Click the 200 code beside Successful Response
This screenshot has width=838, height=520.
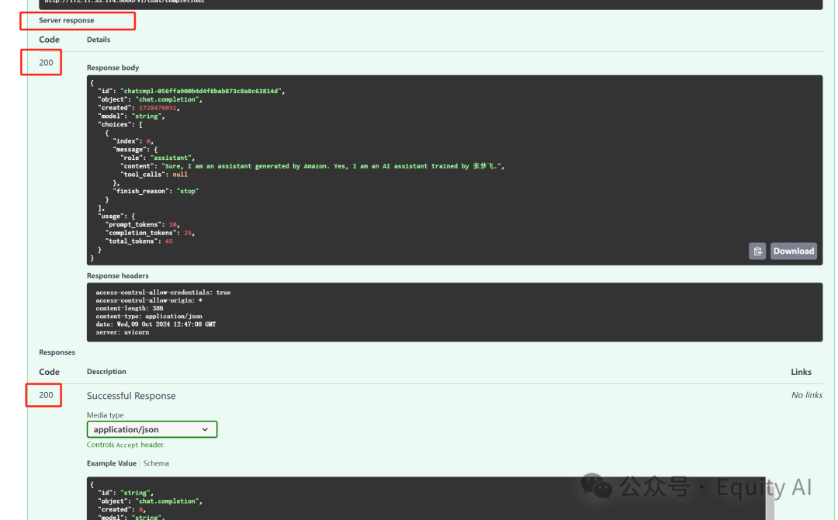tap(47, 395)
